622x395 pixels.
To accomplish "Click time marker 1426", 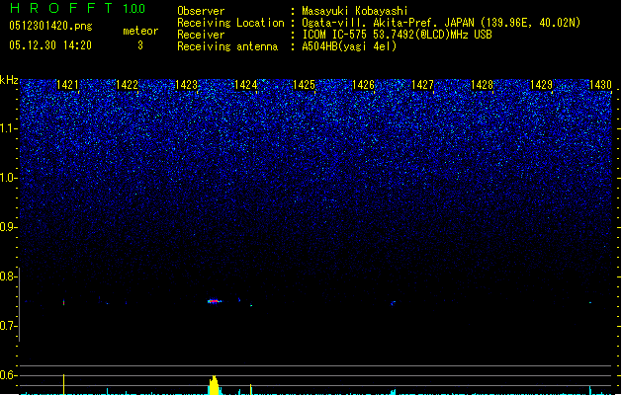I will coord(363,85).
